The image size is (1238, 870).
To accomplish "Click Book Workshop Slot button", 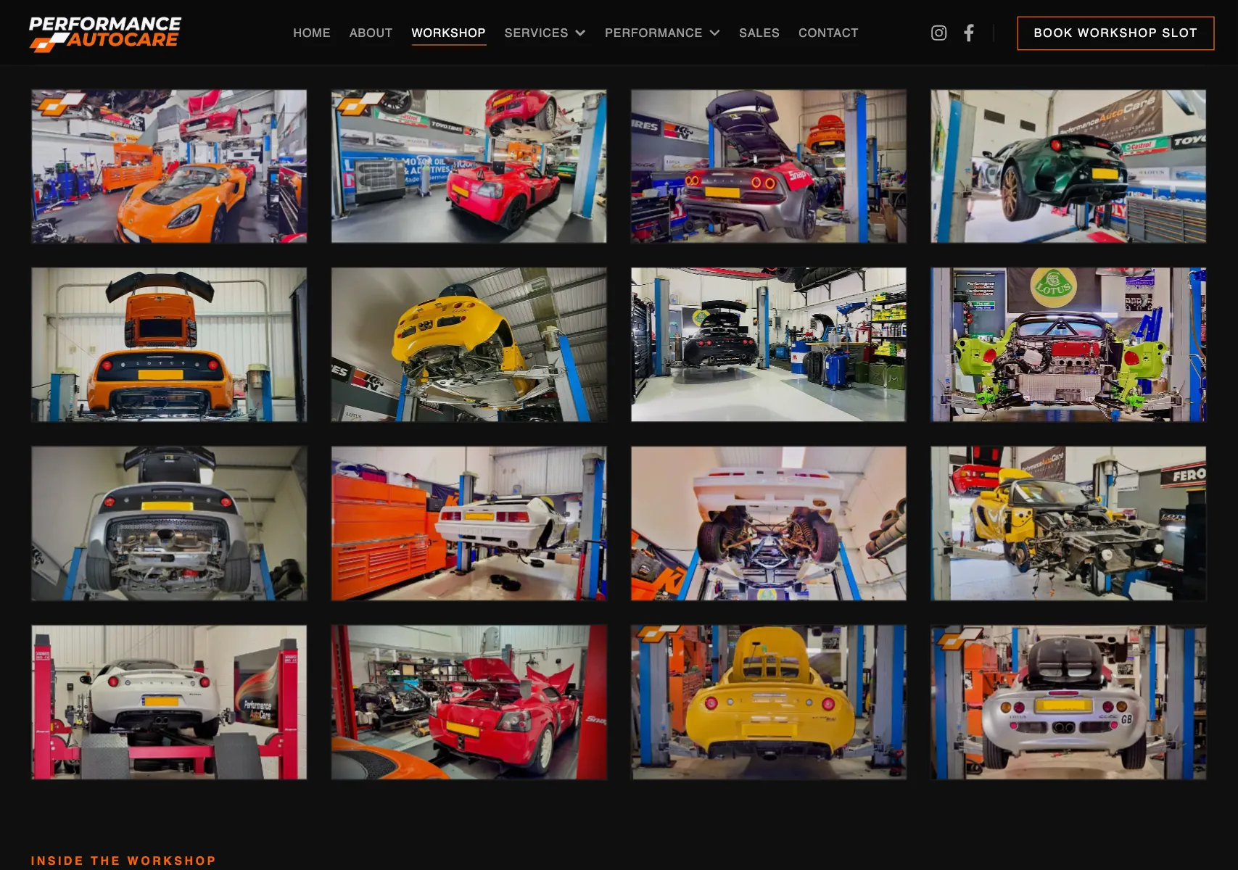I will click(x=1115, y=33).
